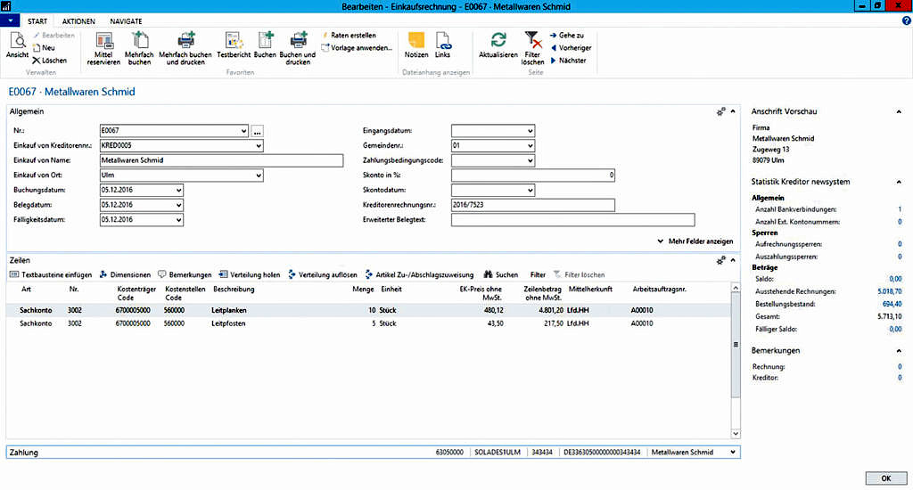Open the Notizen attachment icon
Image resolution: width=913 pixels, height=490 pixels.
click(x=415, y=41)
